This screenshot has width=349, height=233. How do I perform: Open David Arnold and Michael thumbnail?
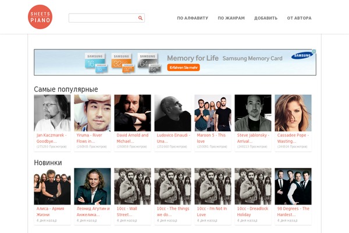click(x=133, y=113)
